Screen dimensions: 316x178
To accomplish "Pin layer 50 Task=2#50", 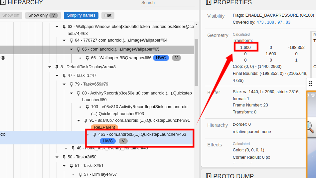I will click(x=64, y=157).
